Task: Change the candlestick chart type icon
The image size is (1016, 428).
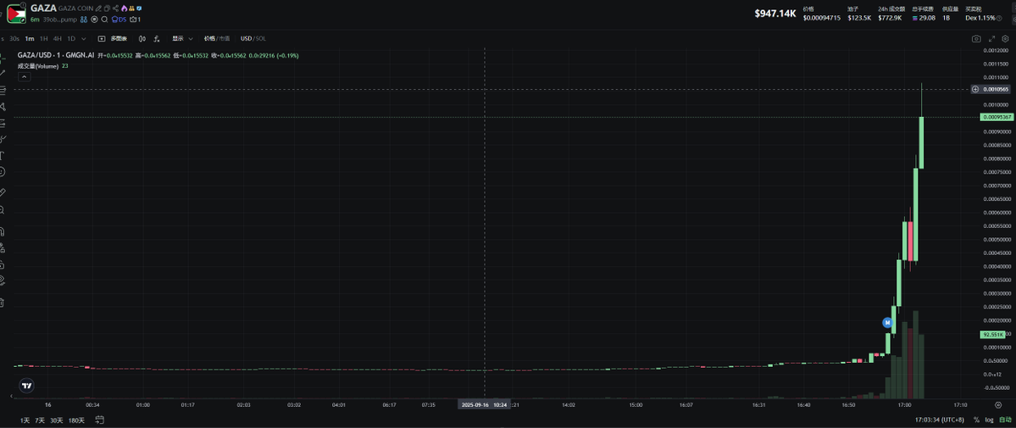Action: click(x=142, y=38)
